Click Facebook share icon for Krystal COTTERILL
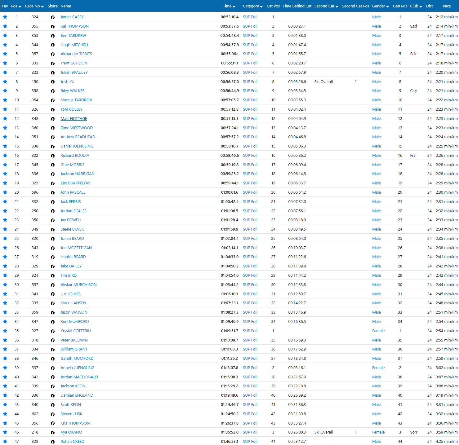The width and height of the screenshot is (459, 445). (53, 331)
